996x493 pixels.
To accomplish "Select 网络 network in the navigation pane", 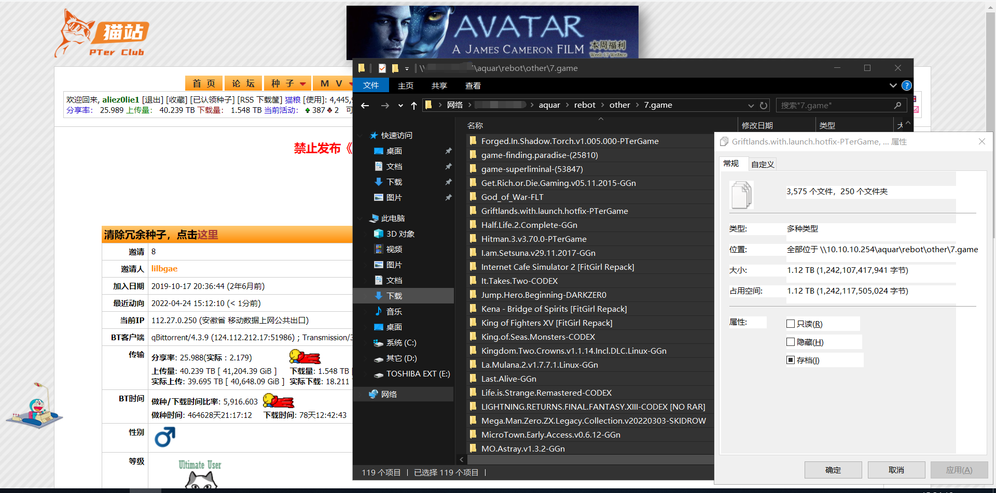I will pyautogui.click(x=389, y=394).
